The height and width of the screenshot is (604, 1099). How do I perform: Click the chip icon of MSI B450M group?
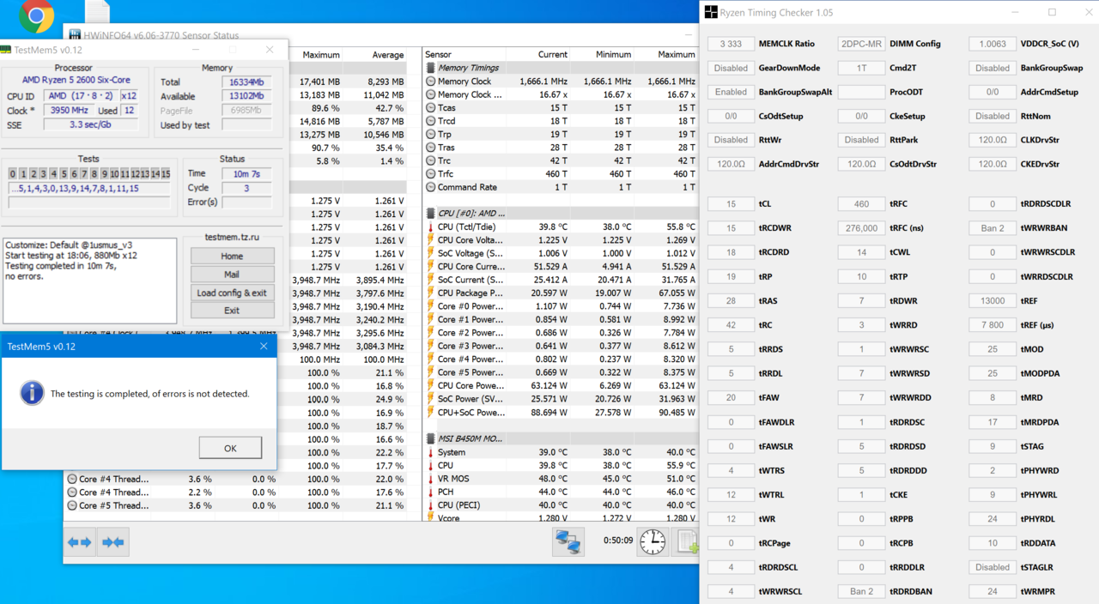(430, 438)
